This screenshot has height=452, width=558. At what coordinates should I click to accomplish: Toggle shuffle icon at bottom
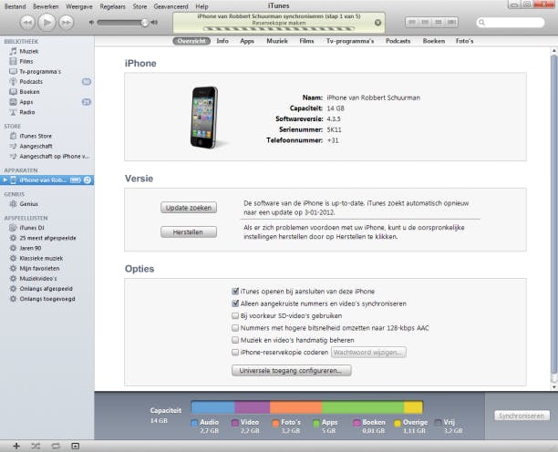(36, 446)
